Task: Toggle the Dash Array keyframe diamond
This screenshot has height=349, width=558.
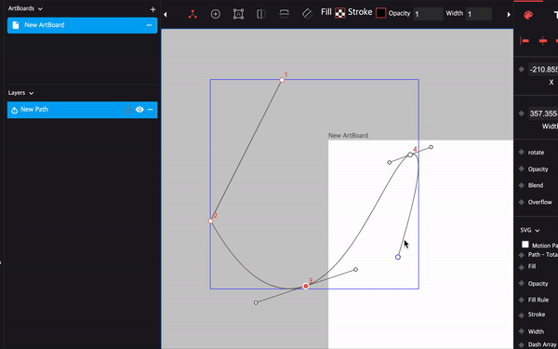Action: 522,344
